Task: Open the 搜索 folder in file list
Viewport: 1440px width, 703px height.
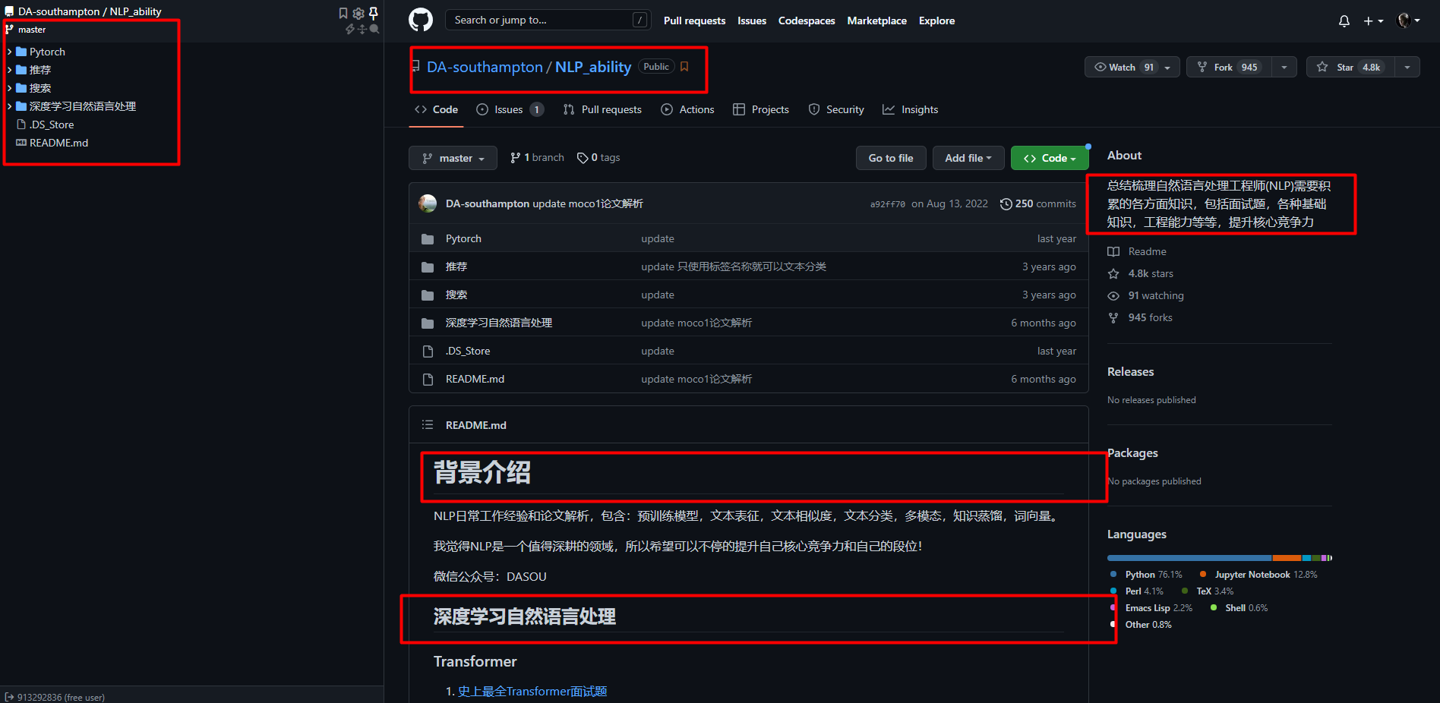Action: [456, 295]
